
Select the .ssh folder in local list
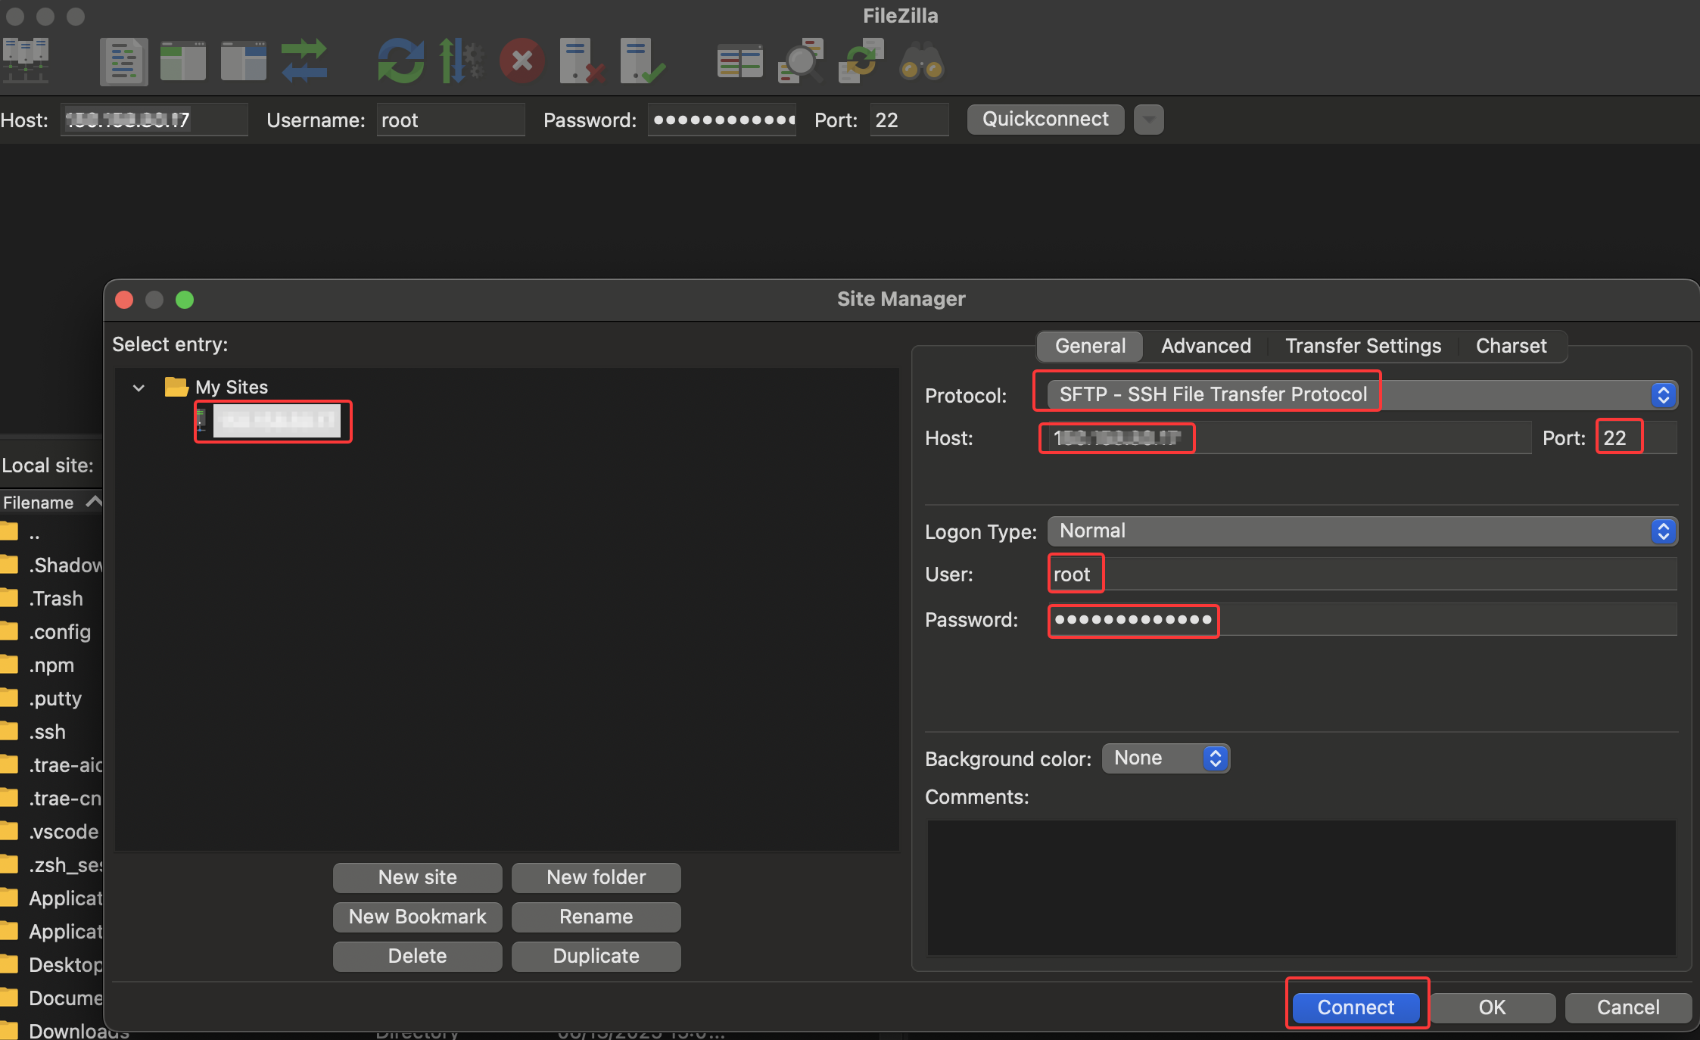point(51,731)
